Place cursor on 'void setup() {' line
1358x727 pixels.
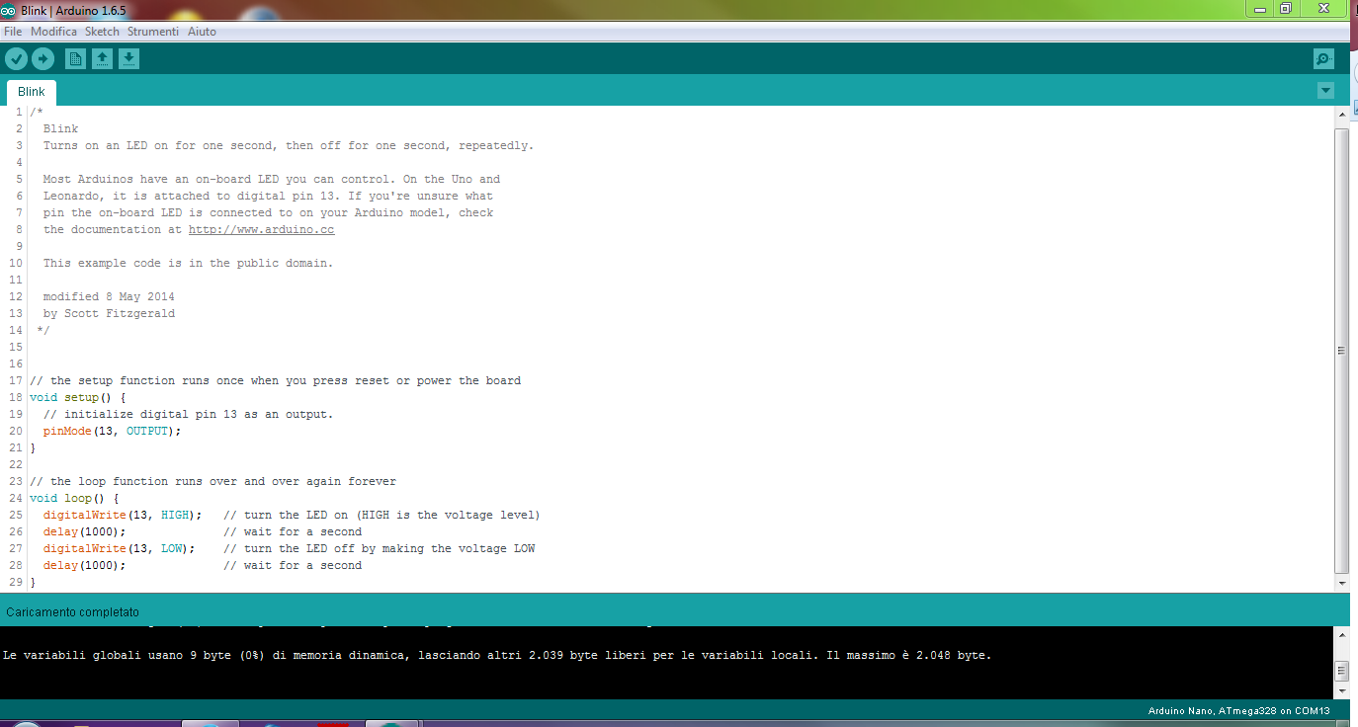[78, 398]
